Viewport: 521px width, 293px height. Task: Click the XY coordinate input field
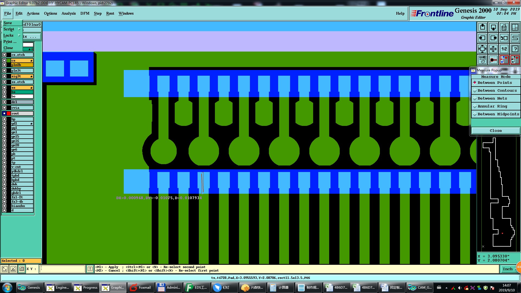[x=62, y=269]
